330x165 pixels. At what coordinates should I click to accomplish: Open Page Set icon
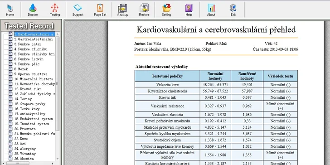100,10
